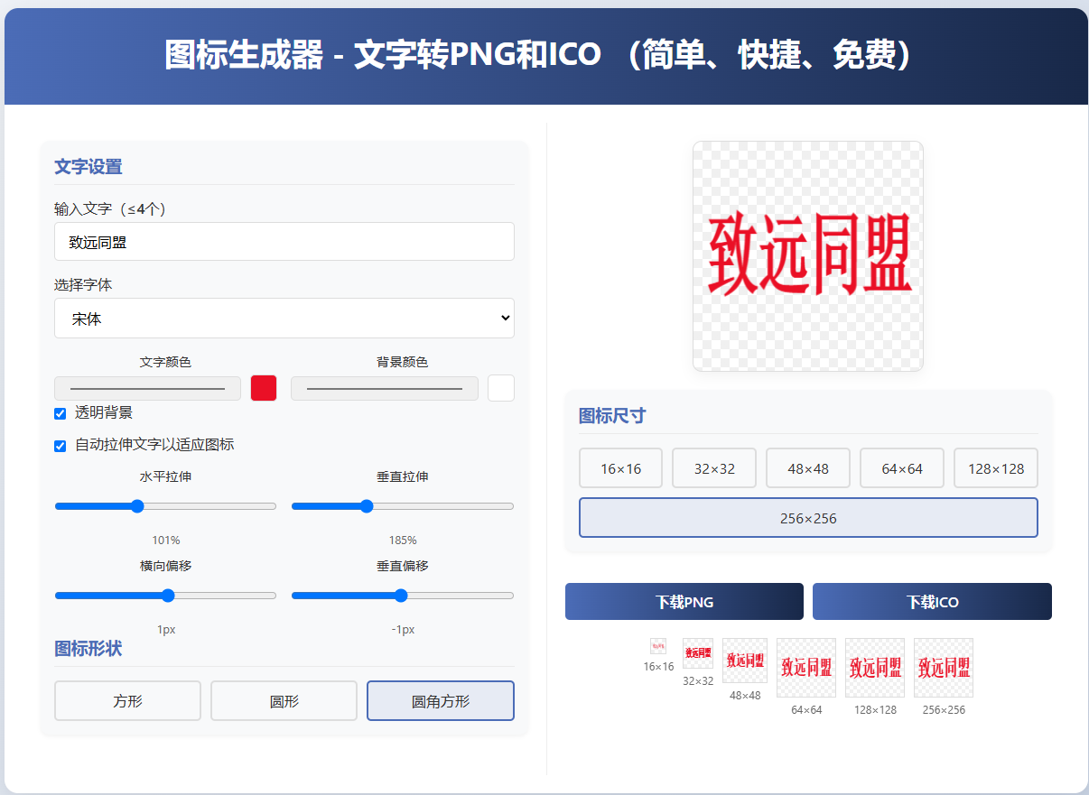Select the 方形 icon shape
Screen dimensions: 1089x795
[127, 701]
